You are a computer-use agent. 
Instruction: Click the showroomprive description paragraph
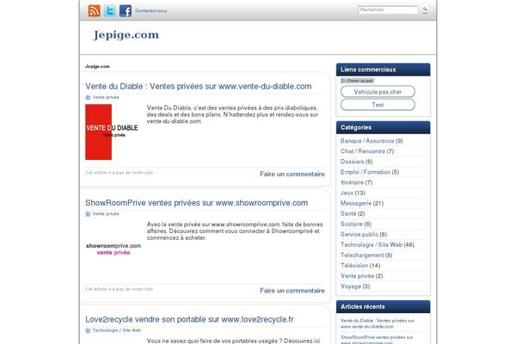(235, 231)
